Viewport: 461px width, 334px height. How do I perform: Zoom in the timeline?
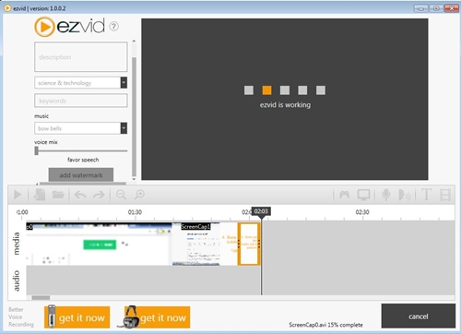click(x=139, y=195)
